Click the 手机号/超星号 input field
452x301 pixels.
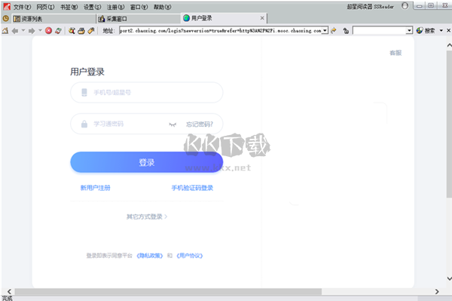tap(146, 92)
